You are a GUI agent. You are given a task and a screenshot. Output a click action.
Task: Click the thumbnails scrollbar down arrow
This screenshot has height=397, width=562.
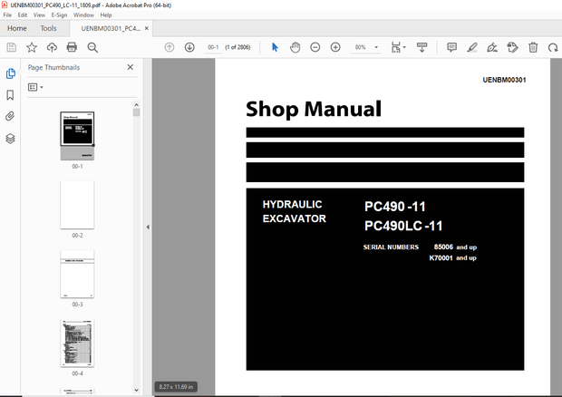(136, 390)
